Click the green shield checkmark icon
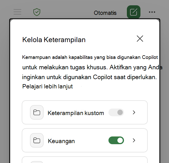The image size is (169, 163). pyautogui.click(x=37, y=12)
